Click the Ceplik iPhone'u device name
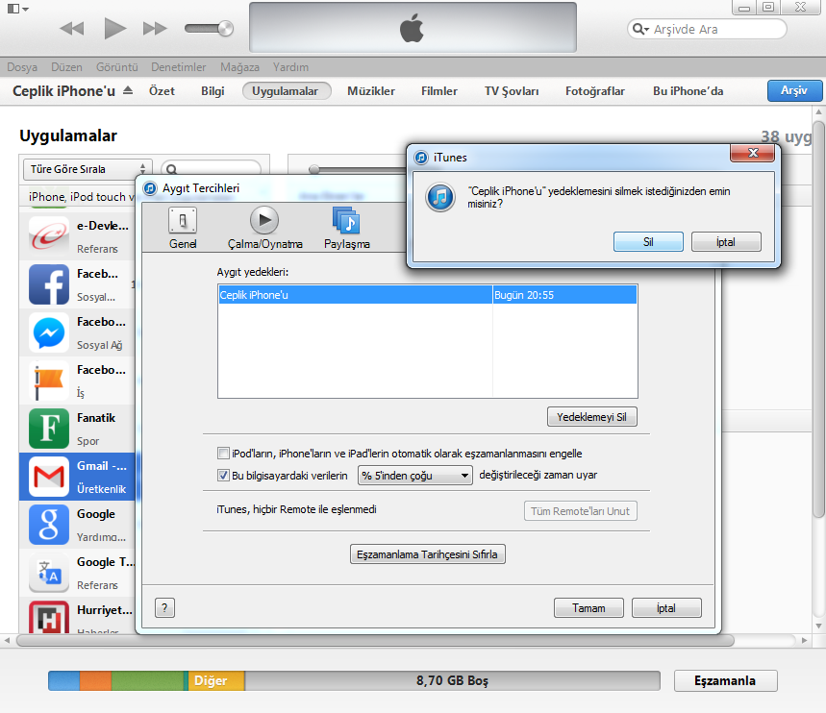The image size is (826, 713). [x=63, y=91]
